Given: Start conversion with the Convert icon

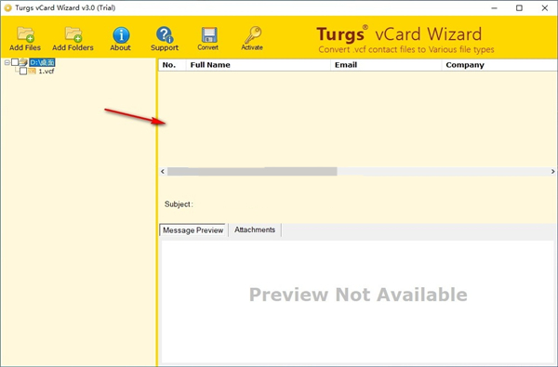Looking at the screenshot, I should tap(208, 38).
